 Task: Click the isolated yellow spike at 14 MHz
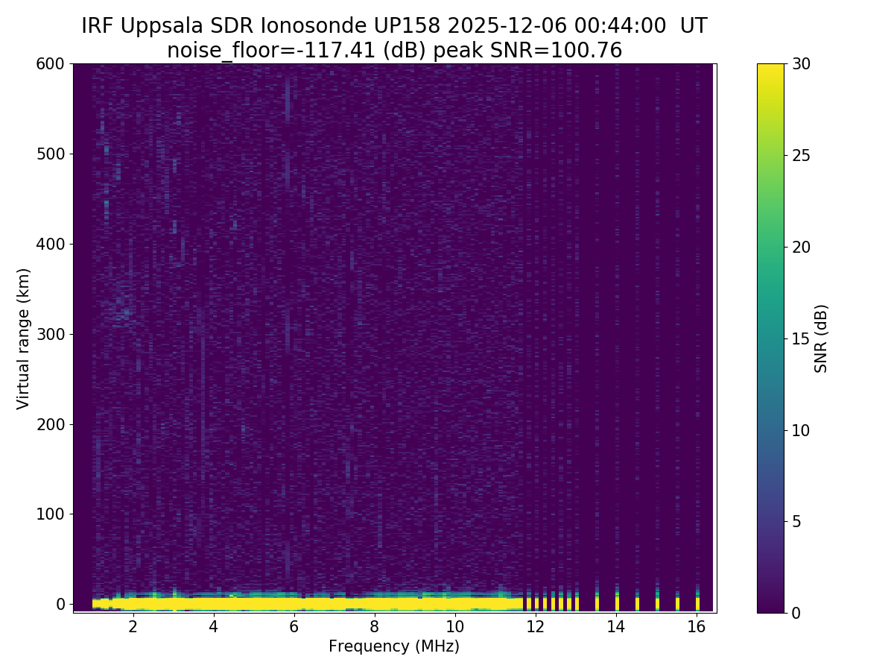coord(617,602)
